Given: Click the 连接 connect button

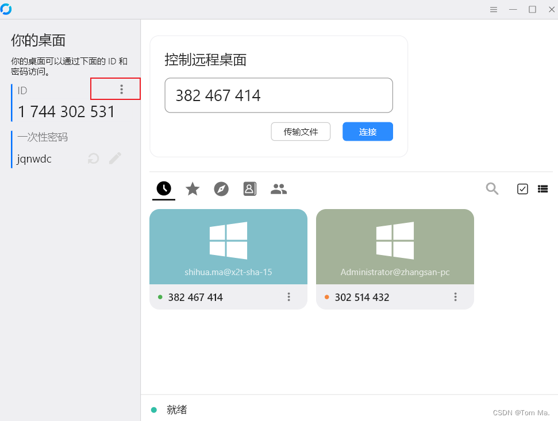Looking at the screenshot, I should [x=367, y=132].
